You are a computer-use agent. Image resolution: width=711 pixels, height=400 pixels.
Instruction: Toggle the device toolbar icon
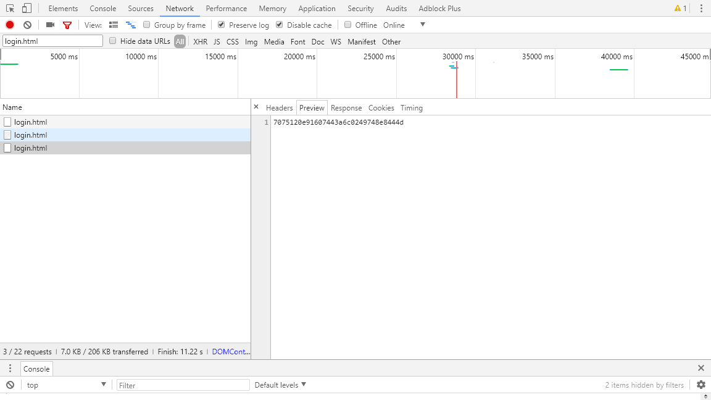point(27,9)
